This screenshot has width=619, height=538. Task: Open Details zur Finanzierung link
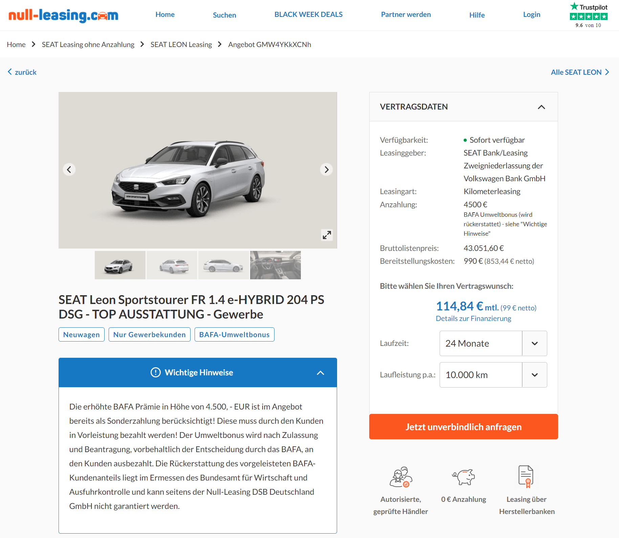click(x=473, y=319)
